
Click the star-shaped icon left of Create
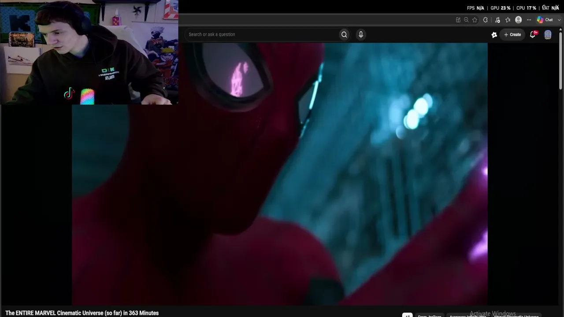494,35
